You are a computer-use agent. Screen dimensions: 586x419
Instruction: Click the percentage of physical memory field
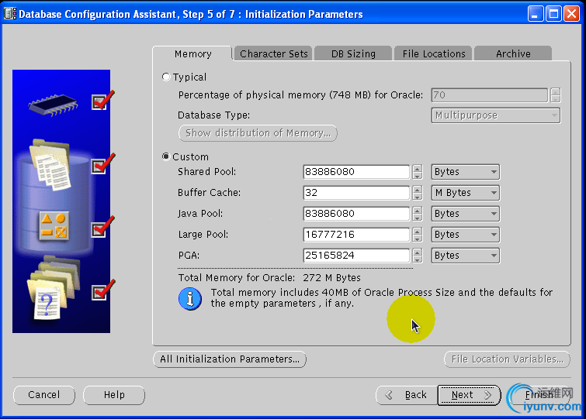[490, 95]
